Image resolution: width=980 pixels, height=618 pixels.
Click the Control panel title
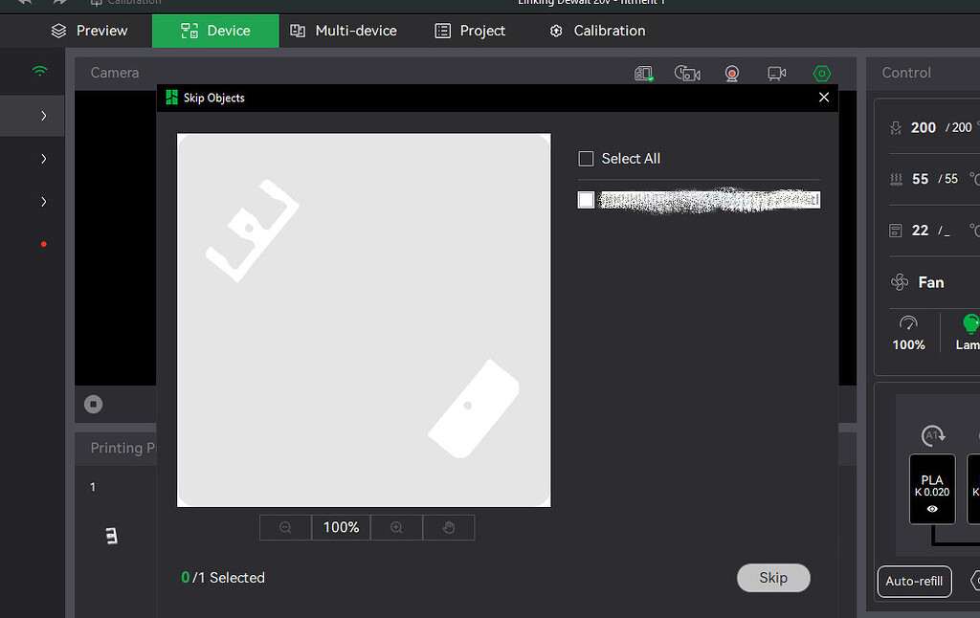click(906, 73)
